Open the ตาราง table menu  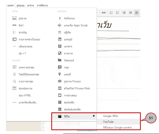pyautogui.click(x=30, y=5)
